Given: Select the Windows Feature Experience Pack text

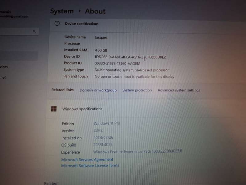Looking at the screenshot, I should click(137, 151).
